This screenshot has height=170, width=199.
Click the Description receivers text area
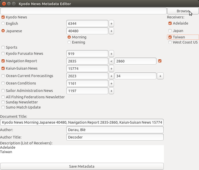click(x=82, y=154)
